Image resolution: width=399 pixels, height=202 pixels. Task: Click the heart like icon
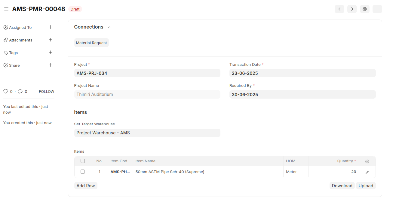[5, 91]
